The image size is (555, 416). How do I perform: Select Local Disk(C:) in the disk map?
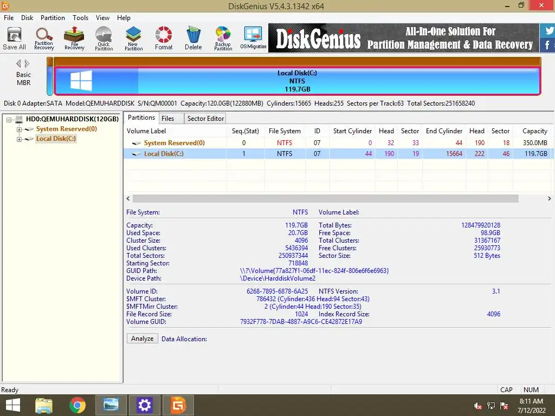(x=298, y=81)
